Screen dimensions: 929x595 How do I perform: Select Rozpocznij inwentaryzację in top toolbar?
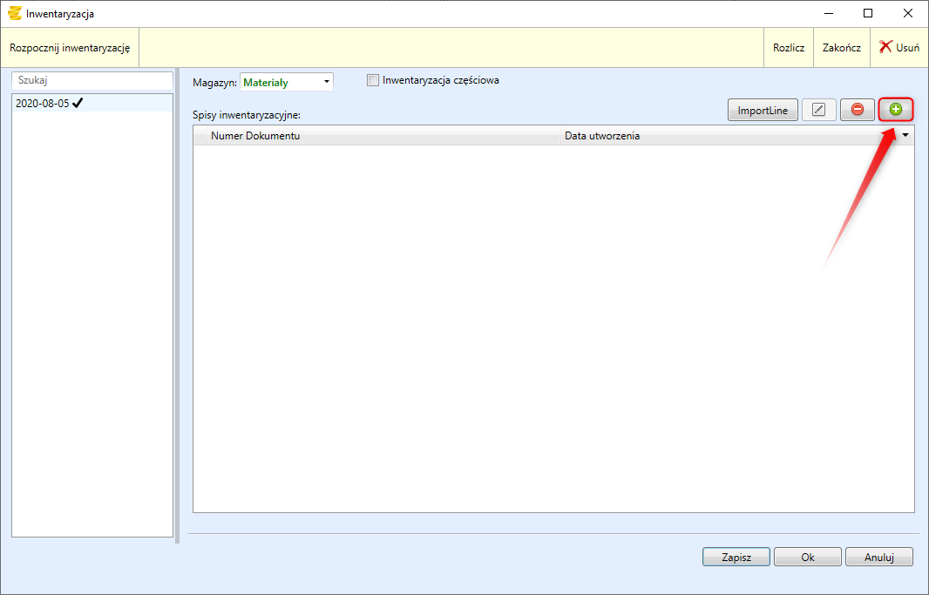pos(70,48)
